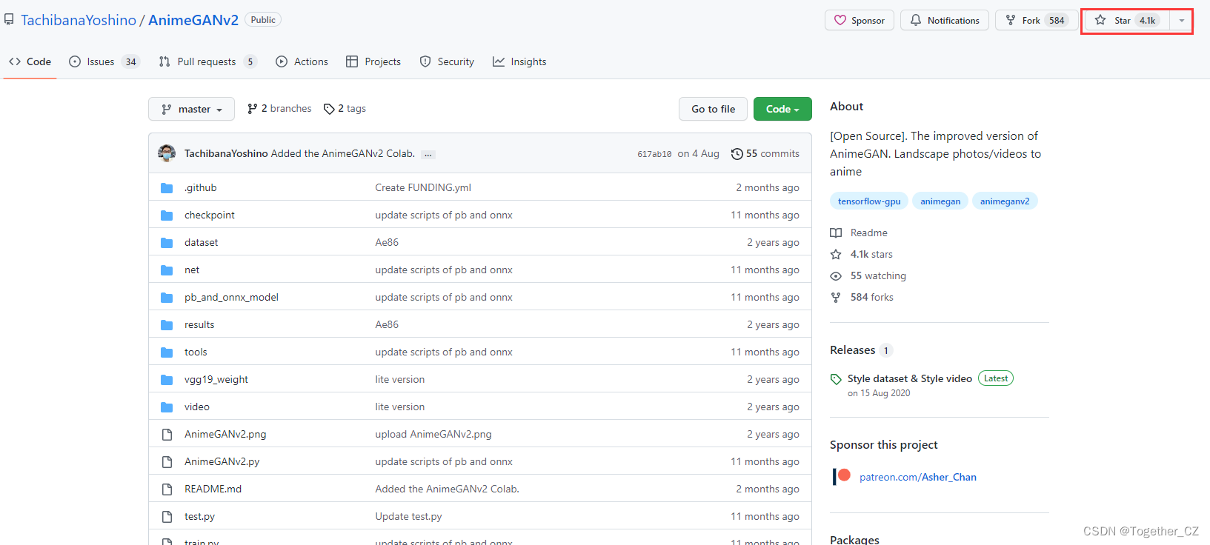Click Go to file button
1210x545 pixels.
(x=713, y=109)
